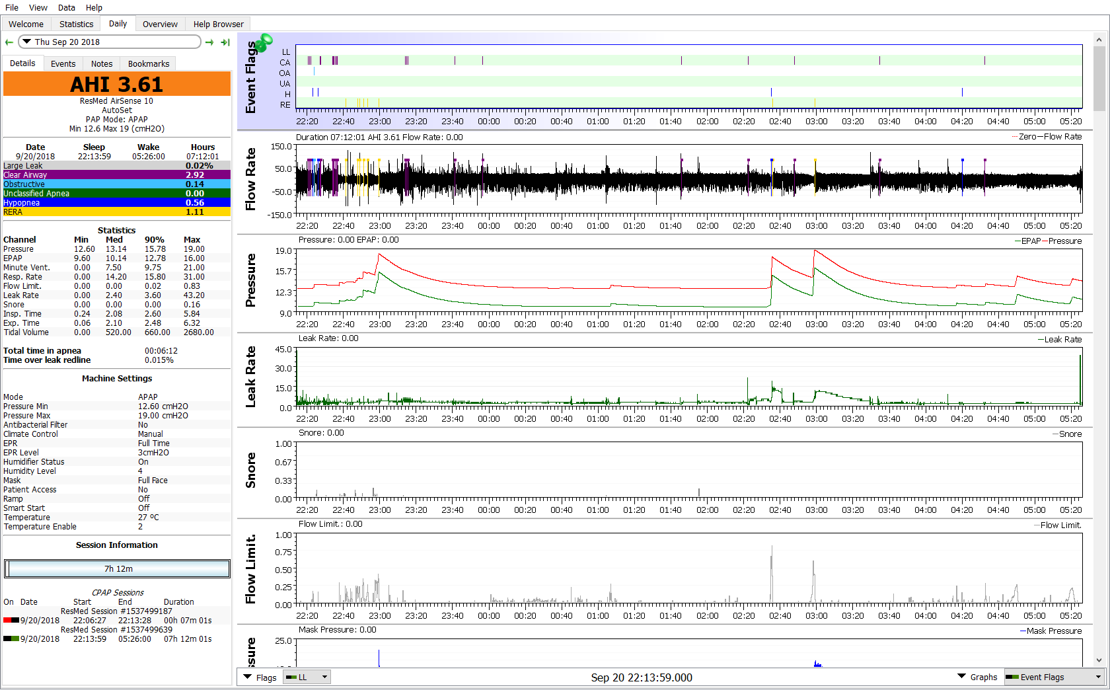Go to next day with green right arrow

click(209, 42)
